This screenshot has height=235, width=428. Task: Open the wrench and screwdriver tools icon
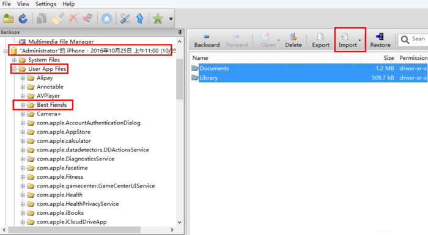(x=125, y=19)
